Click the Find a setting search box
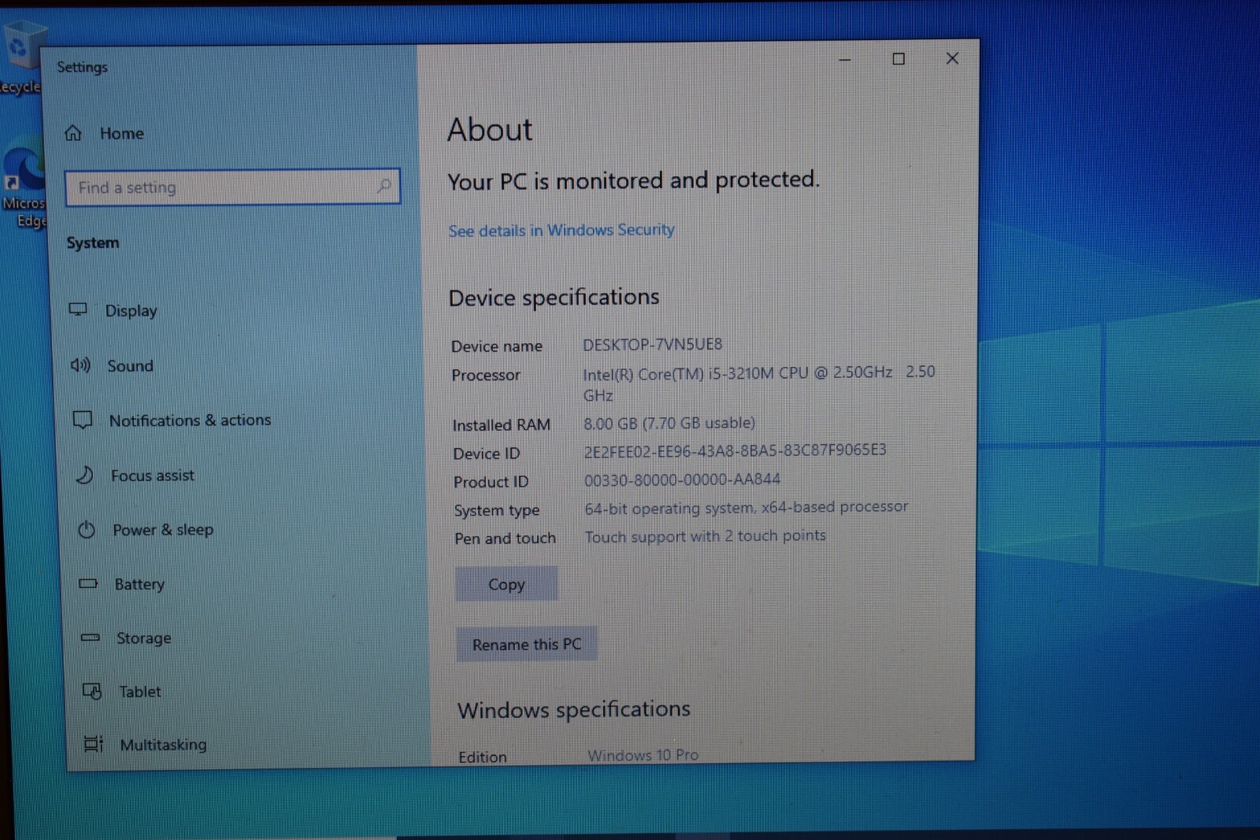 pos(232,187)
